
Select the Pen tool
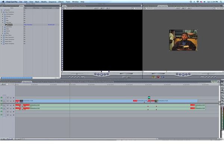(222, 103)
